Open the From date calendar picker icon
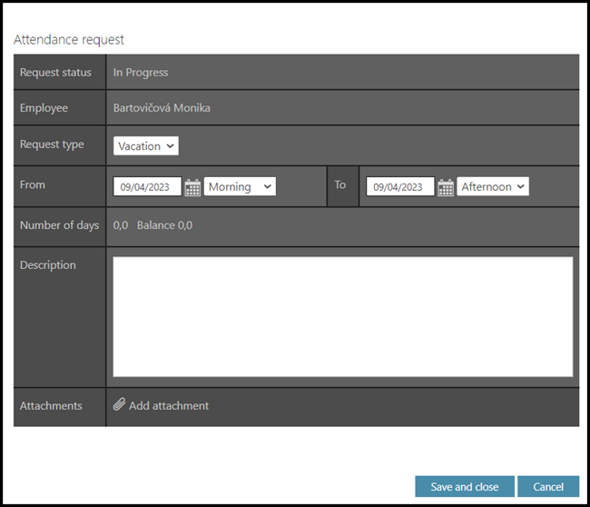Image resolution: width=590 pixels, height=507 pixels. click(x=192, y=187)
